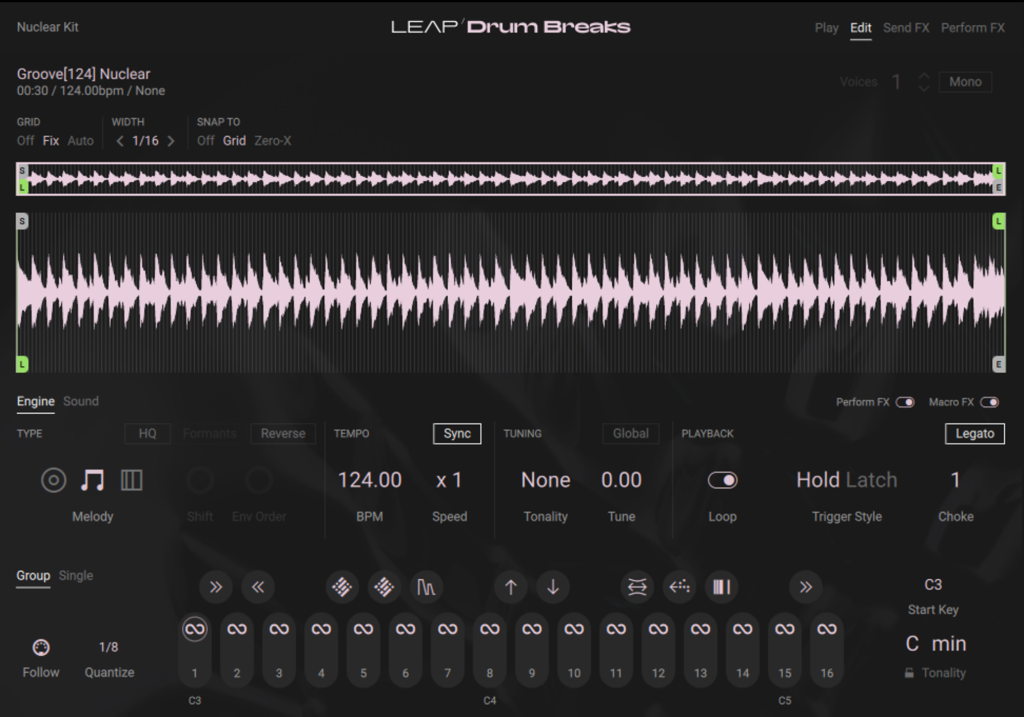Shift slices right with the double-chevron icon
Viewport: 1024px width, 717px height.
(x=216, y=587)
